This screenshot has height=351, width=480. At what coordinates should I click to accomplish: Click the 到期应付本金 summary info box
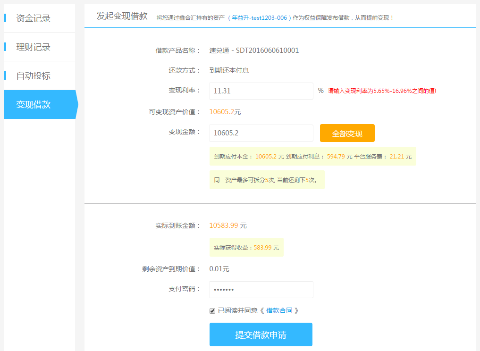tap(312, 157)
